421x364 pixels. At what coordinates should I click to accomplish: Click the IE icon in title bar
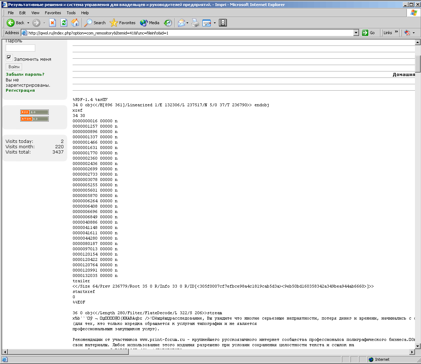[x=4, y=5]
